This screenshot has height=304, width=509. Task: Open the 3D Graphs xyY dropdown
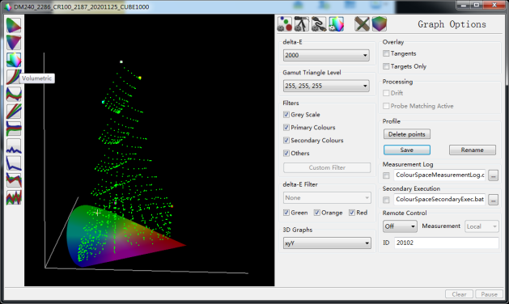coord(327,243)
